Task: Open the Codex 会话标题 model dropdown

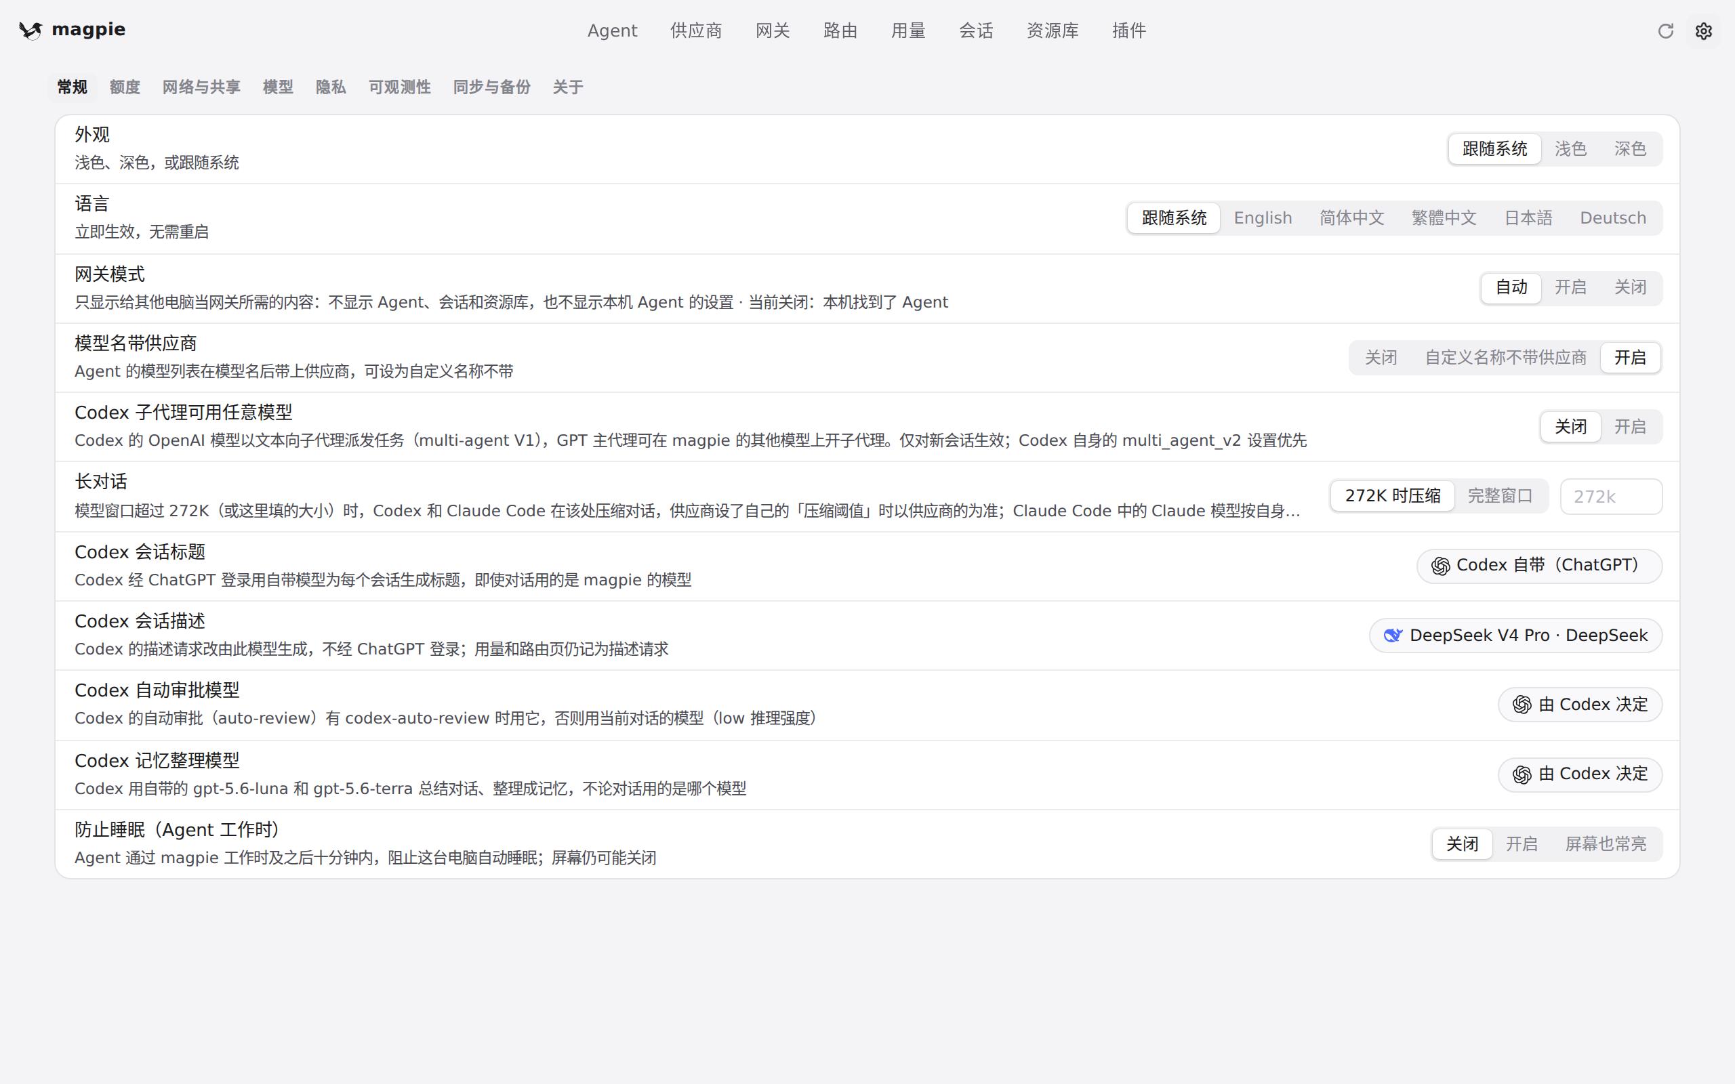Action: (1538, 566)
